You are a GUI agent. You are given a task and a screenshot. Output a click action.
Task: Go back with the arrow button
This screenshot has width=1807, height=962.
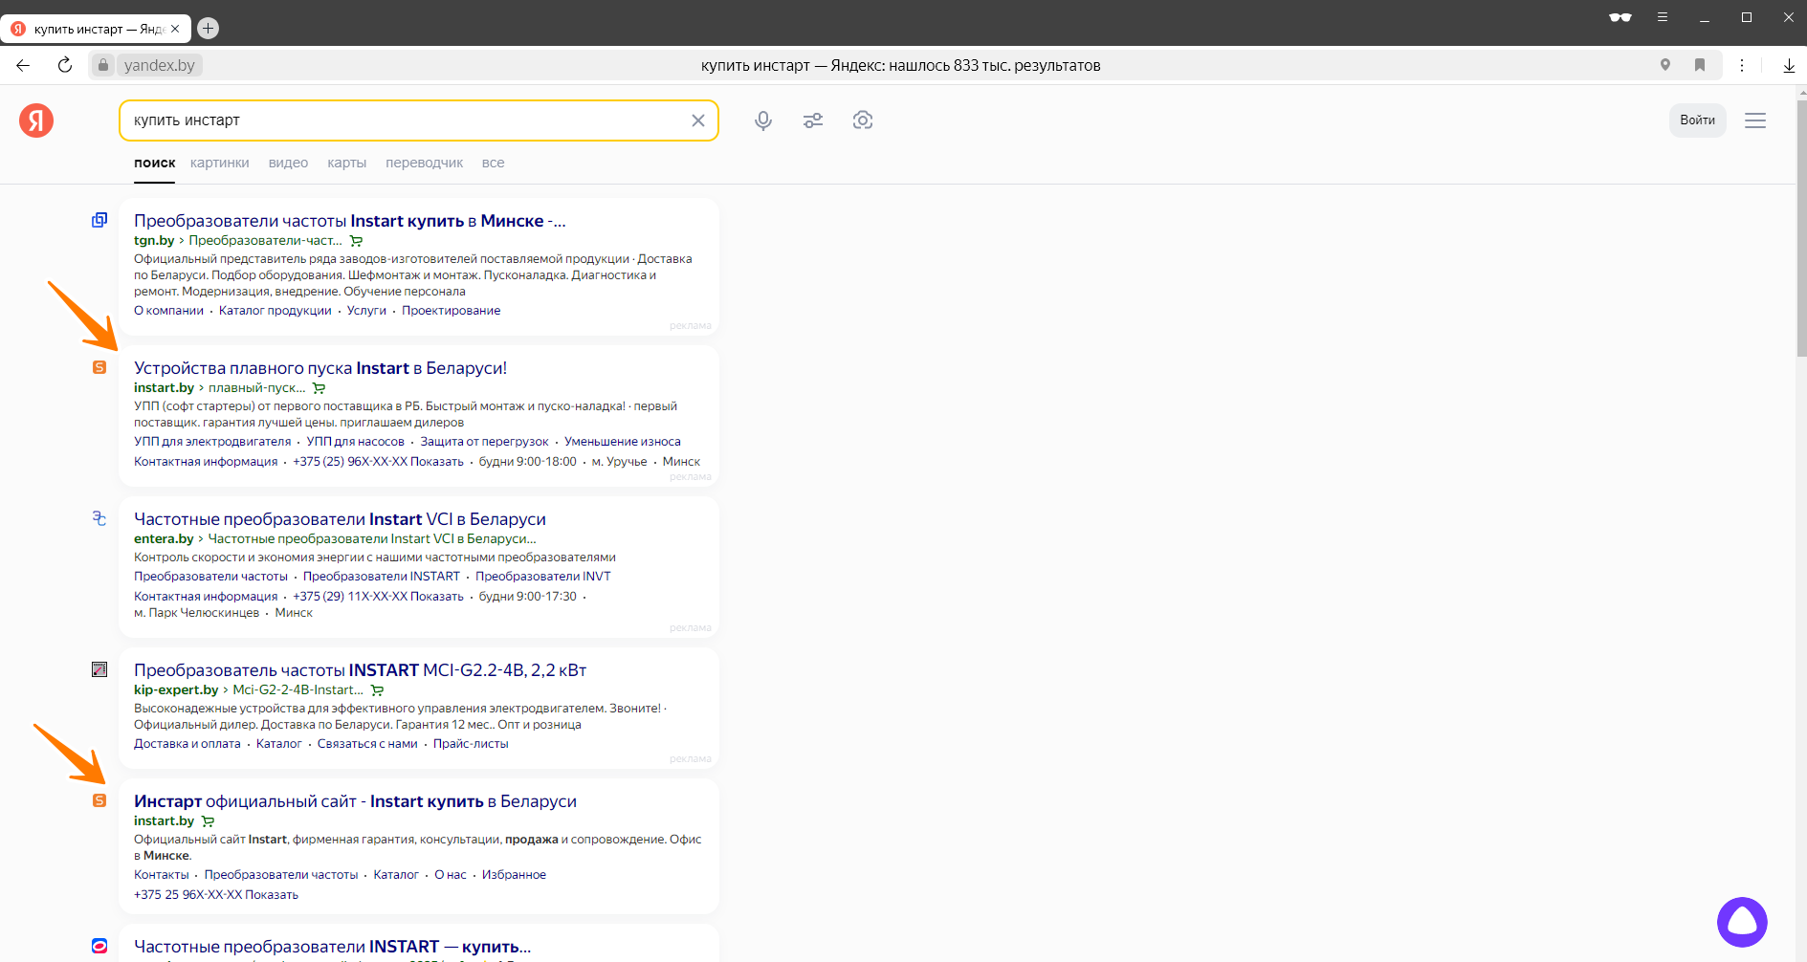pyautogui.click(x=23, y=65)
